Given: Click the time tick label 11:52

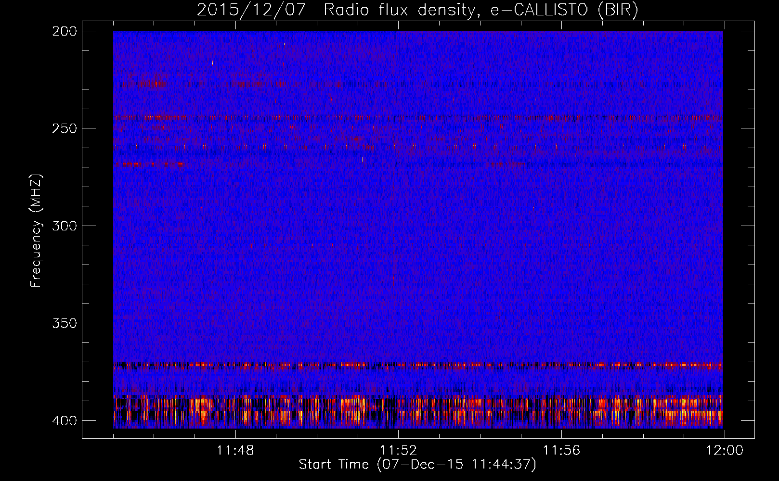Looking at the screenshot, I should (x=398, y=451).
